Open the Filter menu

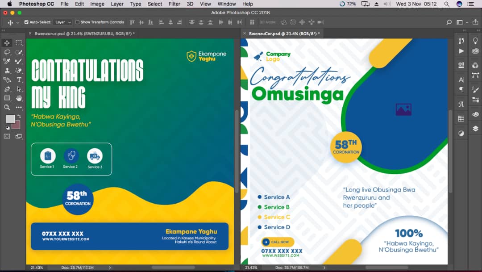(174, 4)
